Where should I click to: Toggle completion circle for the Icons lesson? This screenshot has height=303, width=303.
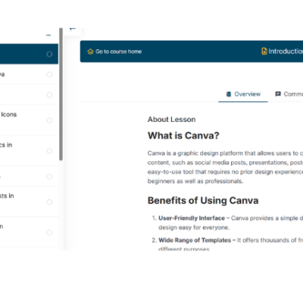click(x=49, y=120)
